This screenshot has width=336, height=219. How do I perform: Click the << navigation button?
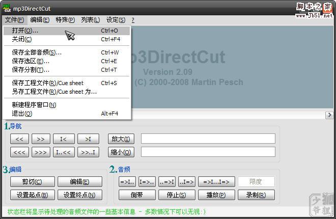(19, 139)
